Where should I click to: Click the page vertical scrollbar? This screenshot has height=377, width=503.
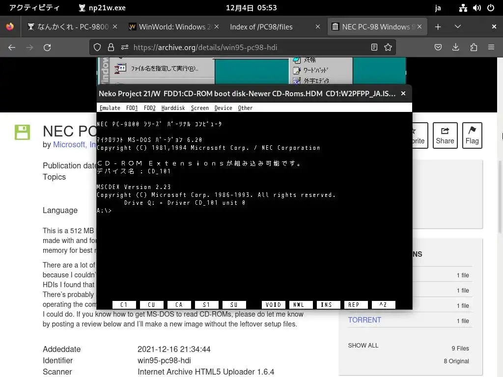[x=500, y=197]
